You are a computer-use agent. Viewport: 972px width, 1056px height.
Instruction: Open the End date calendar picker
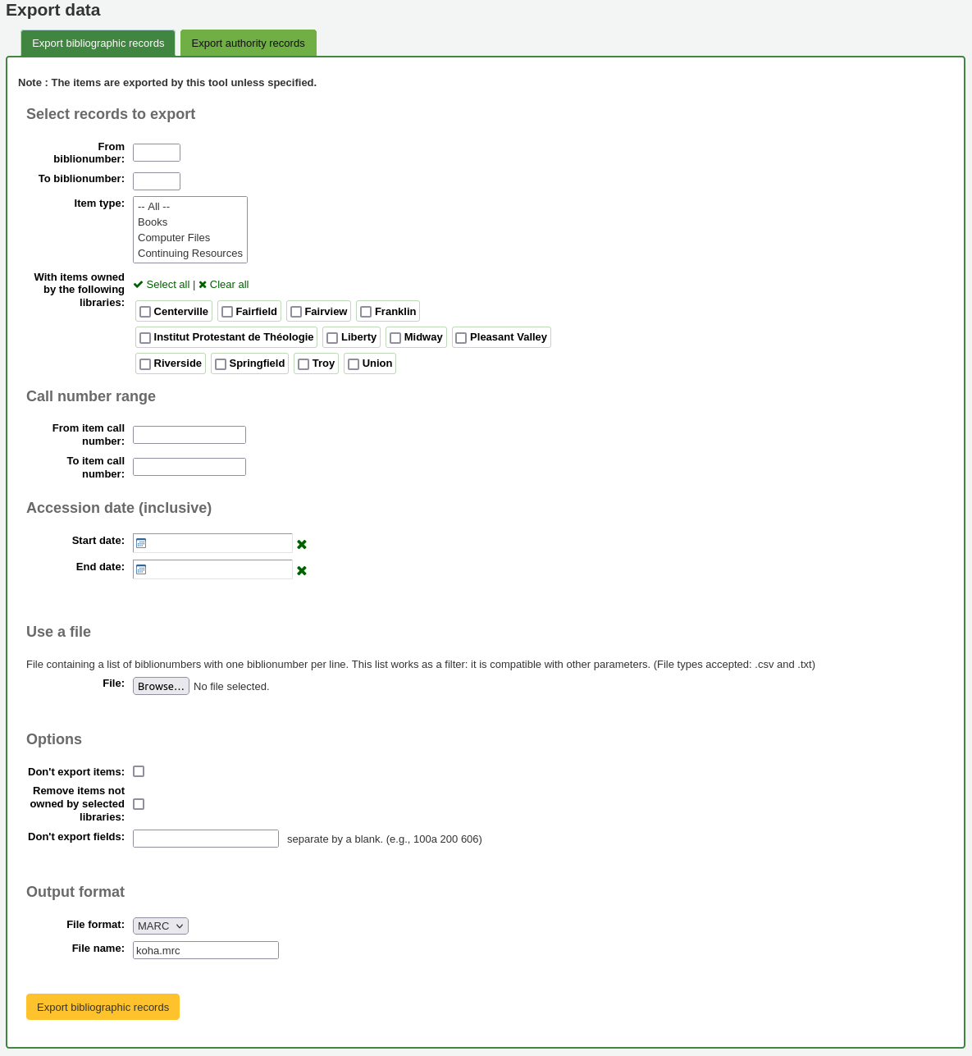point(140,569)
